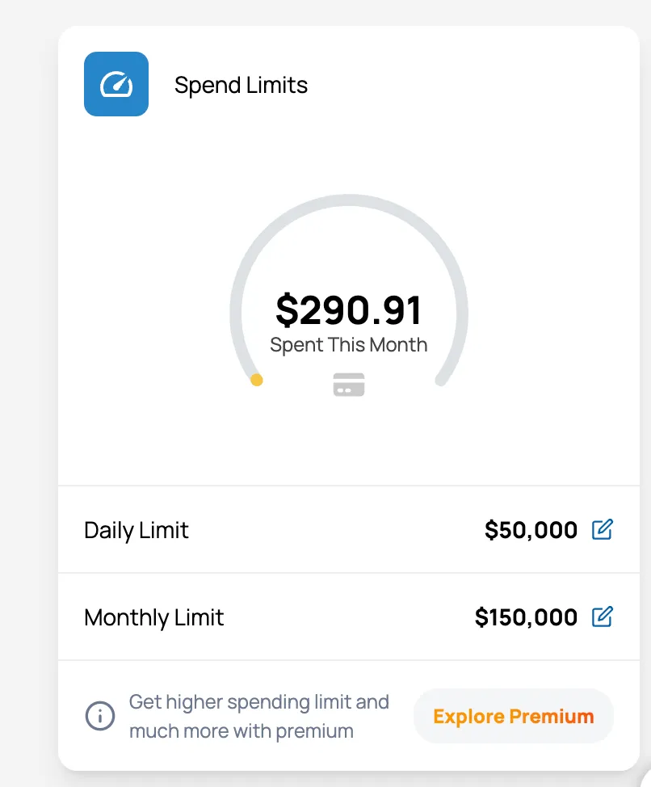Select the yellow progress dot on the gauge

257,380
